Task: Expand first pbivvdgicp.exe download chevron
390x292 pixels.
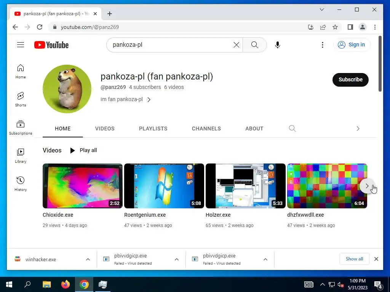Action: point(177,259)
